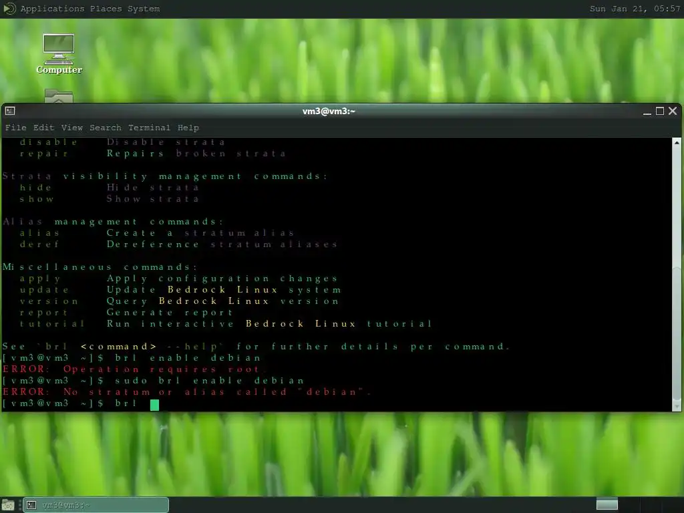
Task: Open the terminal Search menu
Action: pos(106,128)
